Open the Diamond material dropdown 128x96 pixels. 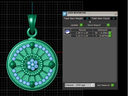93,85
